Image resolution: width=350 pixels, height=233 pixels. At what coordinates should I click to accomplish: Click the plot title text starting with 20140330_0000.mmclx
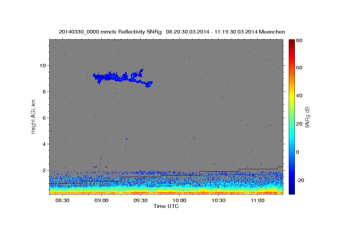[x=172, y=32]
